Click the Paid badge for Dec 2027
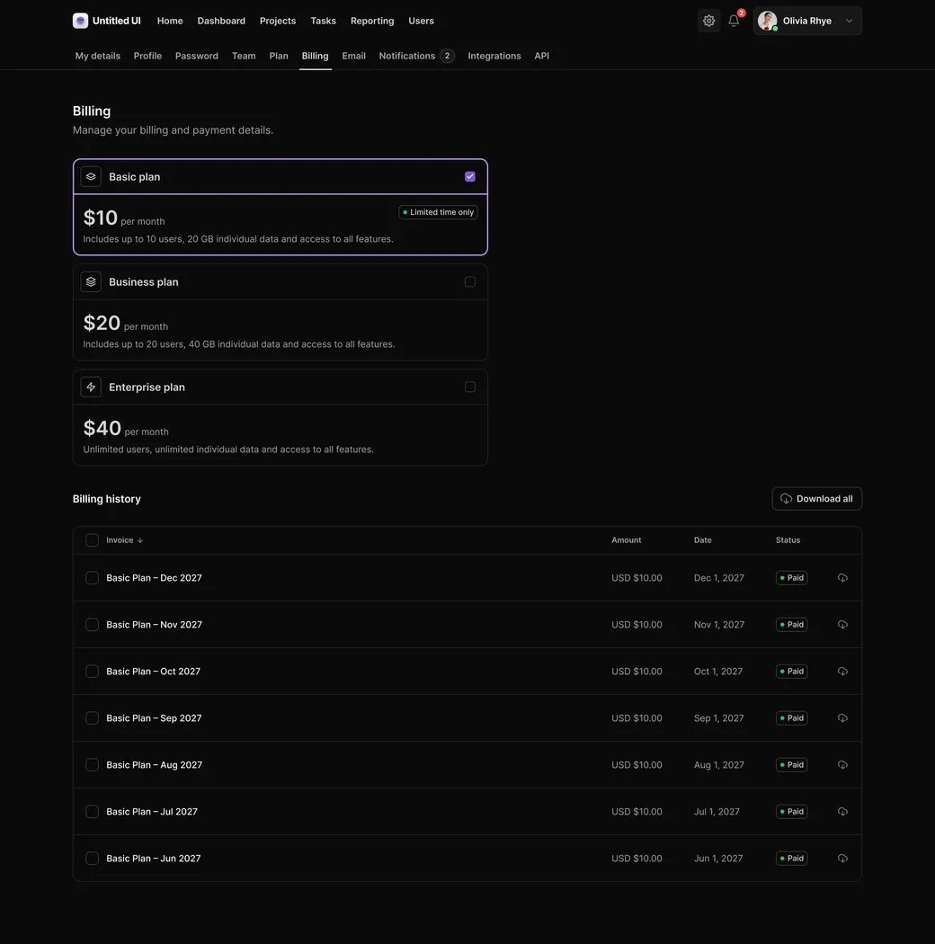The image size is (935, 944). (x=791, y=577)
